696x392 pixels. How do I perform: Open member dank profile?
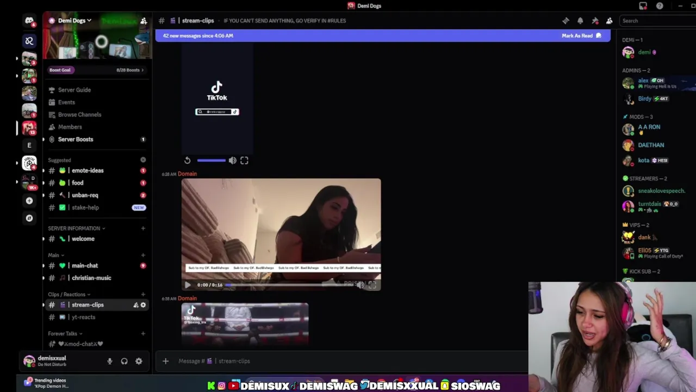point(645,237)
